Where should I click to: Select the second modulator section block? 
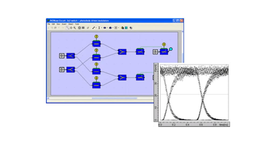(96, 57)
